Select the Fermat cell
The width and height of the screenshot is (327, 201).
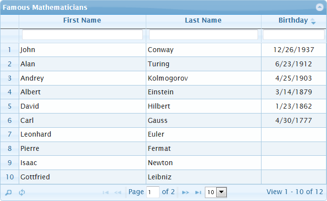point(203,148)
